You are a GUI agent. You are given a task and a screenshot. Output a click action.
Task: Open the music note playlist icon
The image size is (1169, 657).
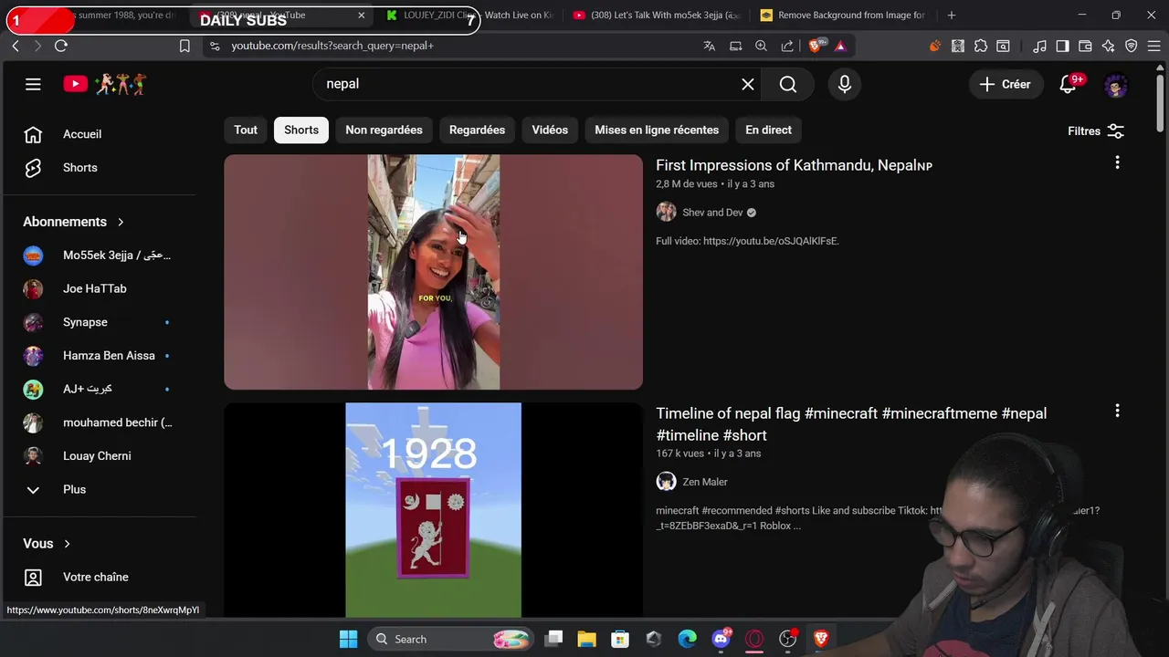tap(1039, 46)
